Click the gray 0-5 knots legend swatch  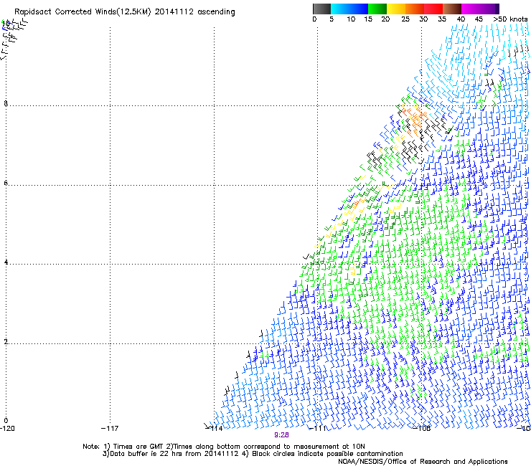pos(321,9)
